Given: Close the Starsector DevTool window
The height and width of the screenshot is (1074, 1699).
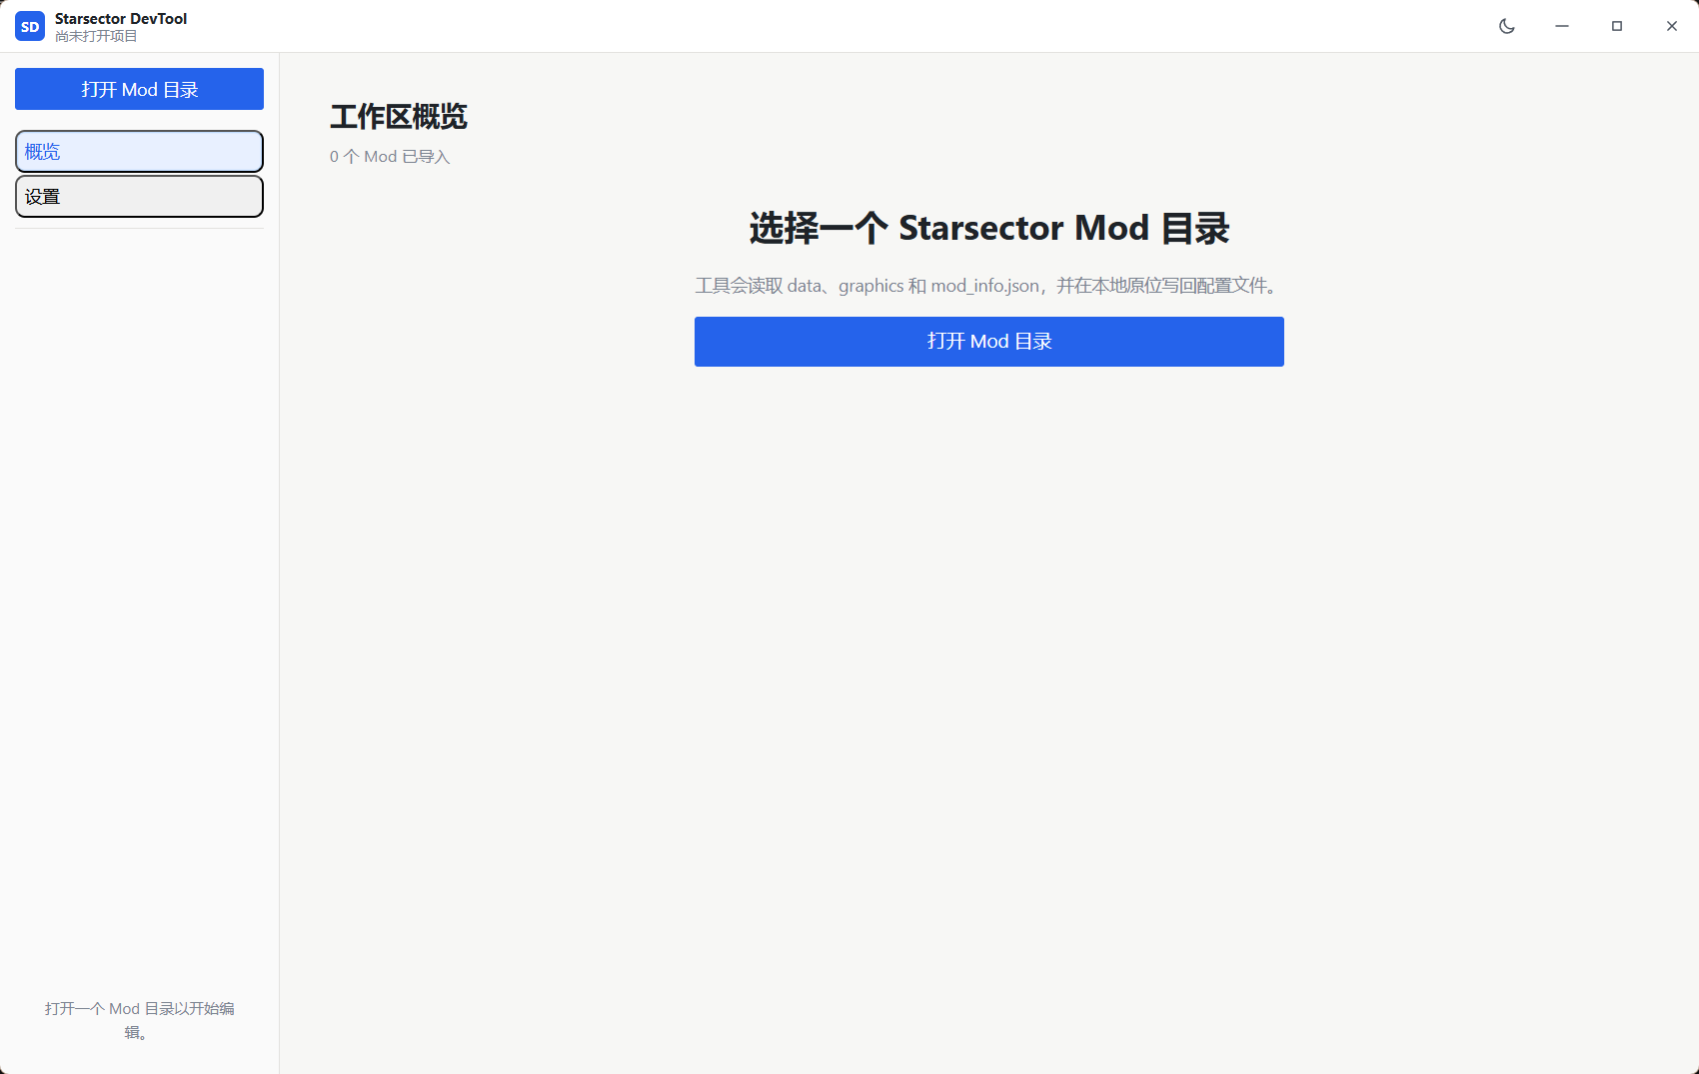Looking at the screenshot, I should 1672,27.
